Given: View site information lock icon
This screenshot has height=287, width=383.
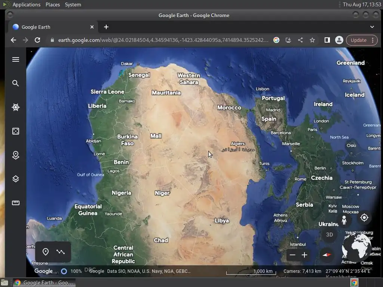Looking at the screenshot, I should click(x=52, y=40).
